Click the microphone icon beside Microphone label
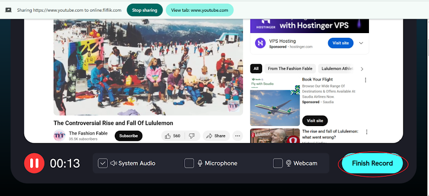The image size is (429, 196). [200, 163]
